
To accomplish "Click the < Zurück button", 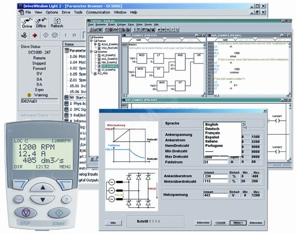I will [220, 223].
